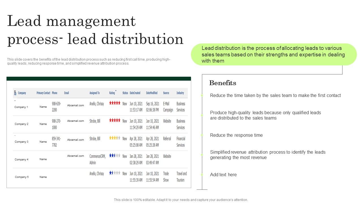Click date created Jan 28, 2021 02:38:29 AM
Viewport: 362px width, 203px height.
136,159
